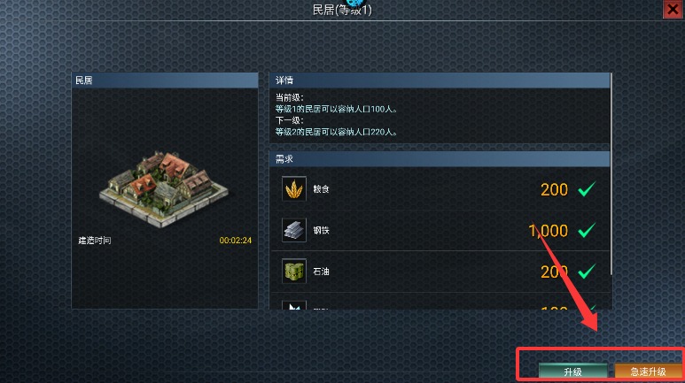Click the 升级 upgrade button
The width and height of the screenshot is (685, 383).
pyautogui.click(x=572, y=372)
